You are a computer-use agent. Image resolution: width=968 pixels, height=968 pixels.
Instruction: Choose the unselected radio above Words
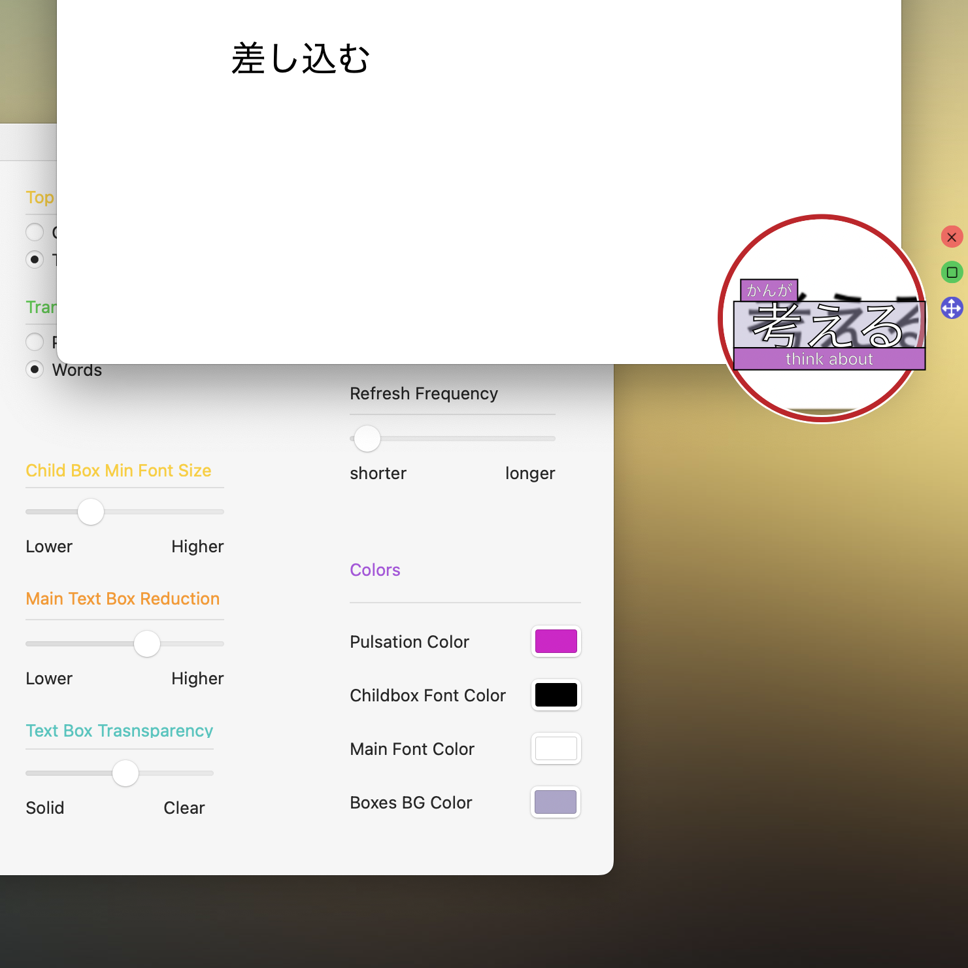pyautogui.click(x=35, y=342)
